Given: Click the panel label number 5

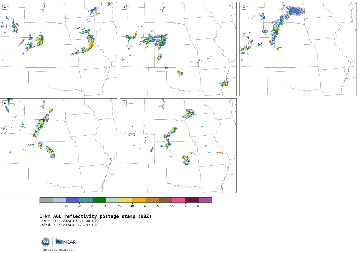Looking at the screenshot, I should click(x=124, y=103).
